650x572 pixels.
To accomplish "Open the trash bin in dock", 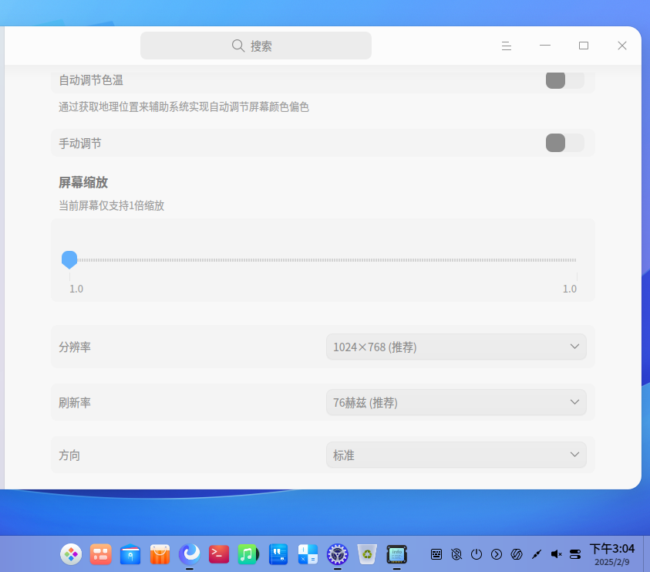I will tap(367, 554).
